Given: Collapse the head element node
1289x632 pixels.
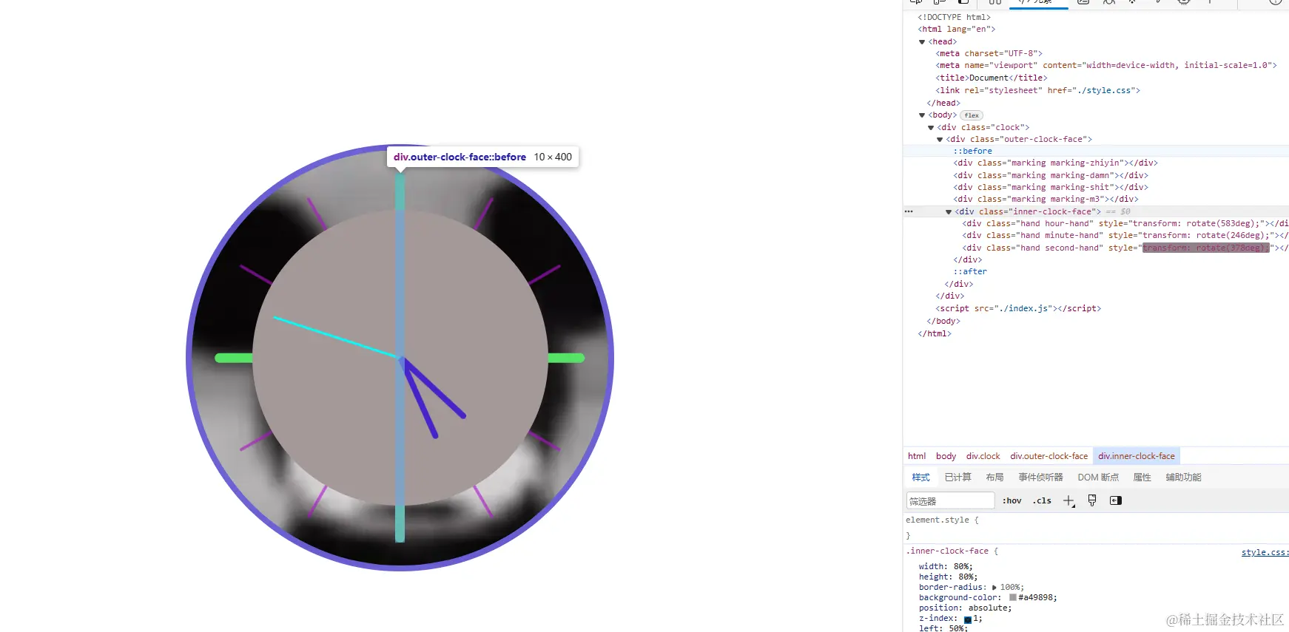Looking at the screenshot, I should [922, 42].
